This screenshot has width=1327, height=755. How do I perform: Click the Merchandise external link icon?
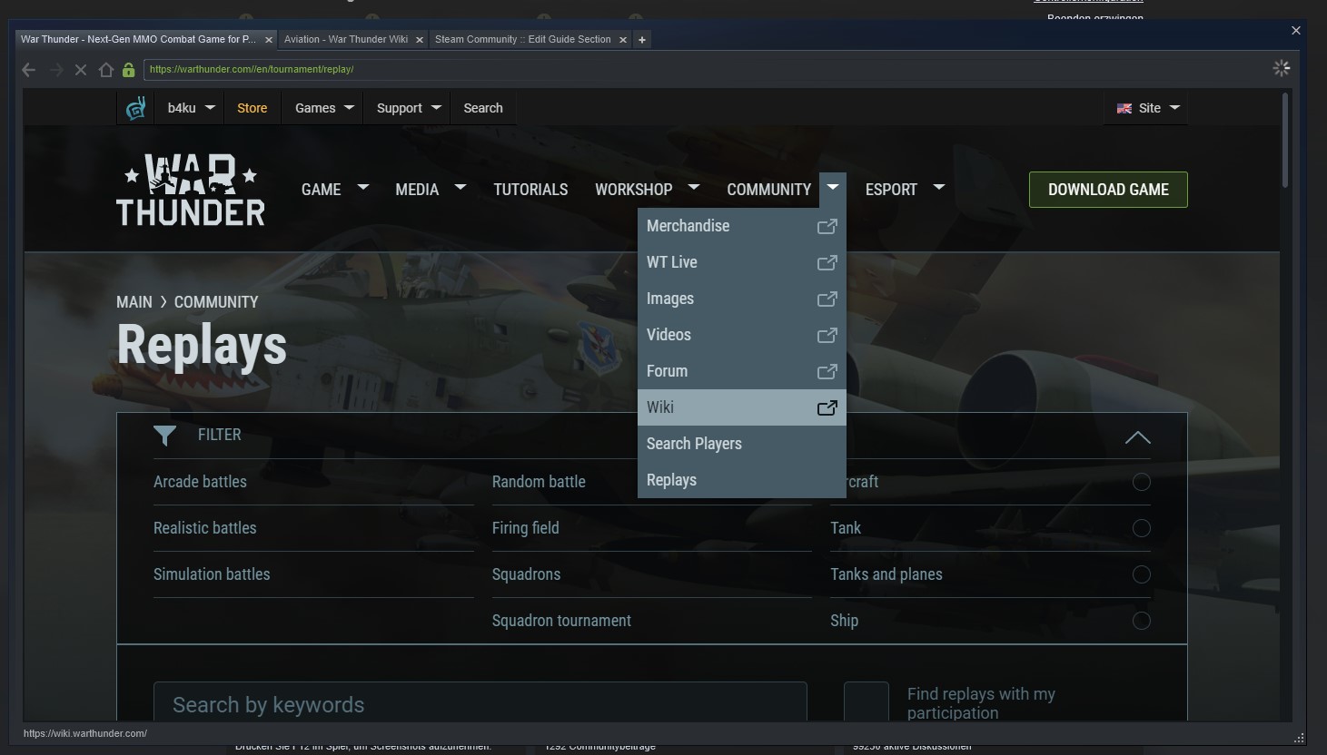point(827,226)
